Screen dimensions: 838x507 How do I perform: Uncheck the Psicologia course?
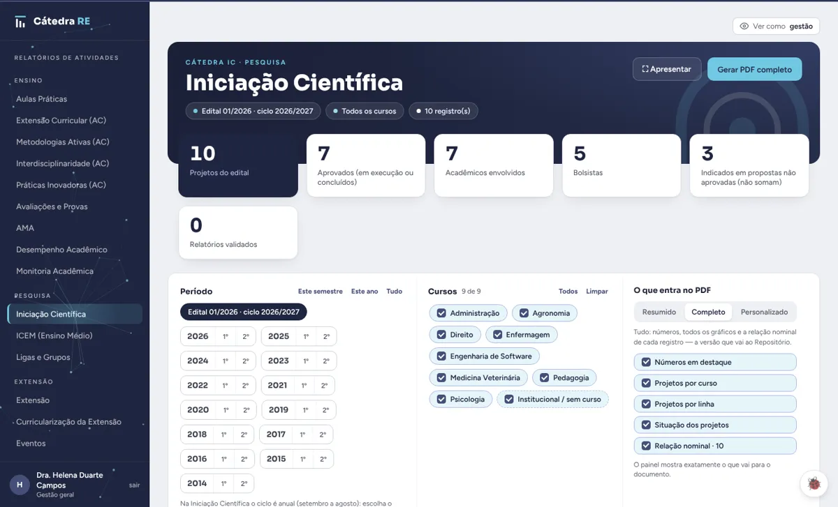point(441,399)
